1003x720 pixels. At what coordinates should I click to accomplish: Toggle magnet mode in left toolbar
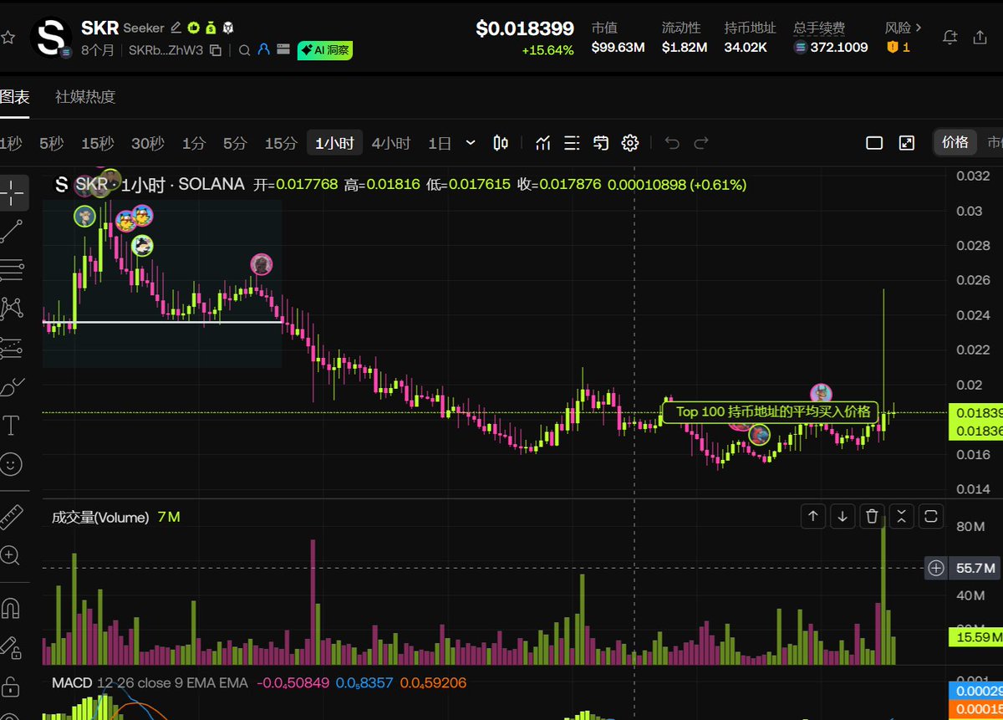tap(11, 608)
